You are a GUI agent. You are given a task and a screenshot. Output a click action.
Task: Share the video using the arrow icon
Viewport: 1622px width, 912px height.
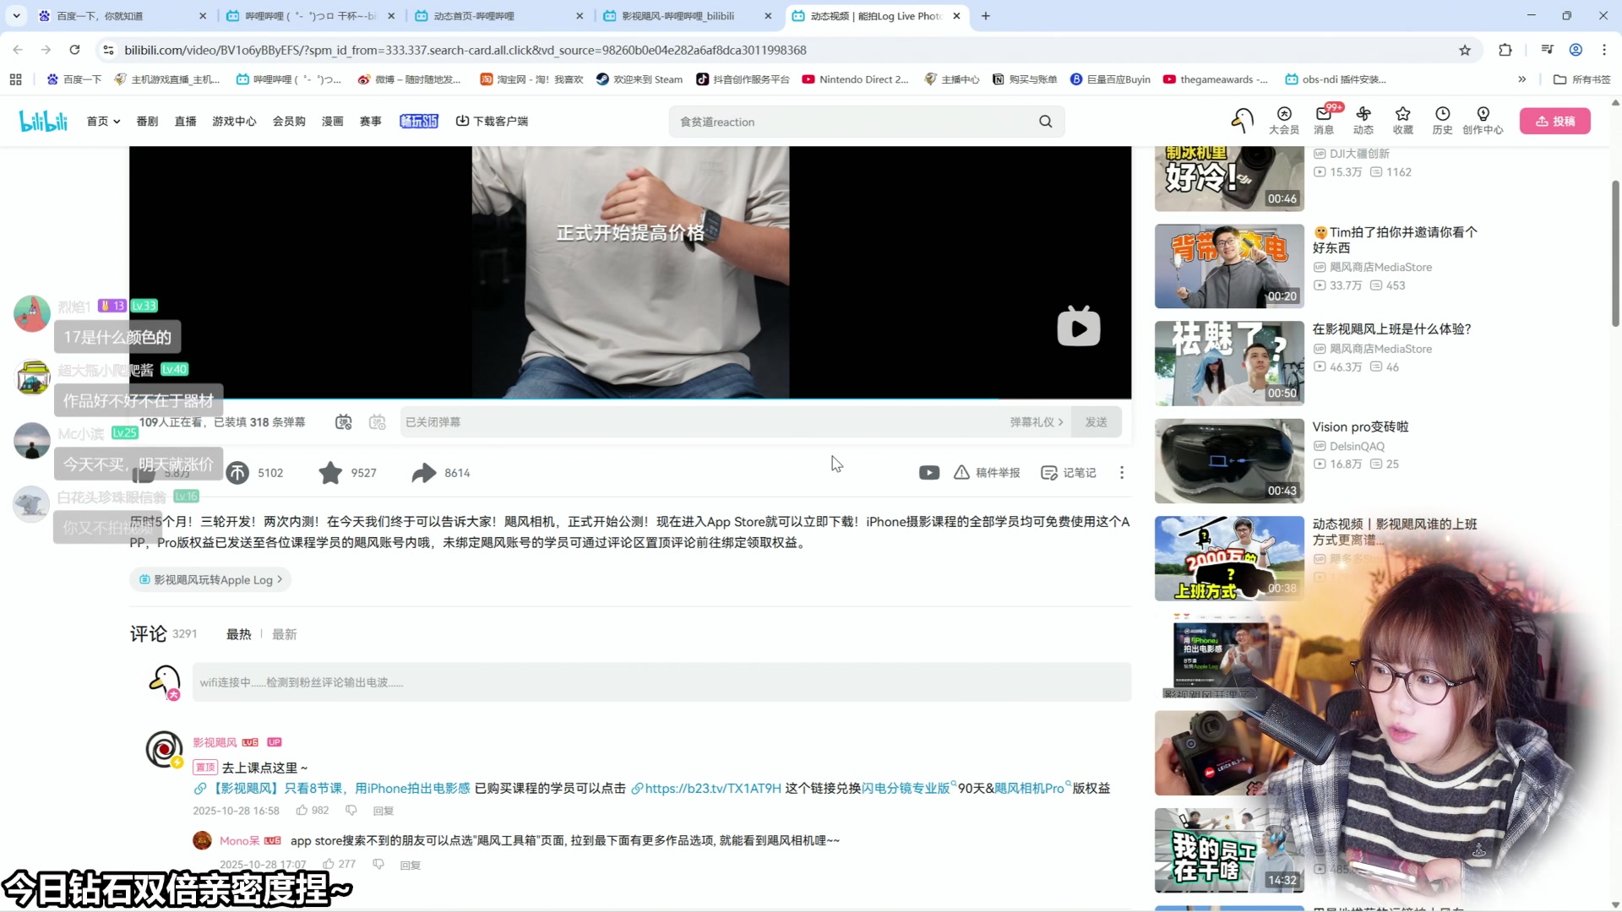click(x=423, y=473)
